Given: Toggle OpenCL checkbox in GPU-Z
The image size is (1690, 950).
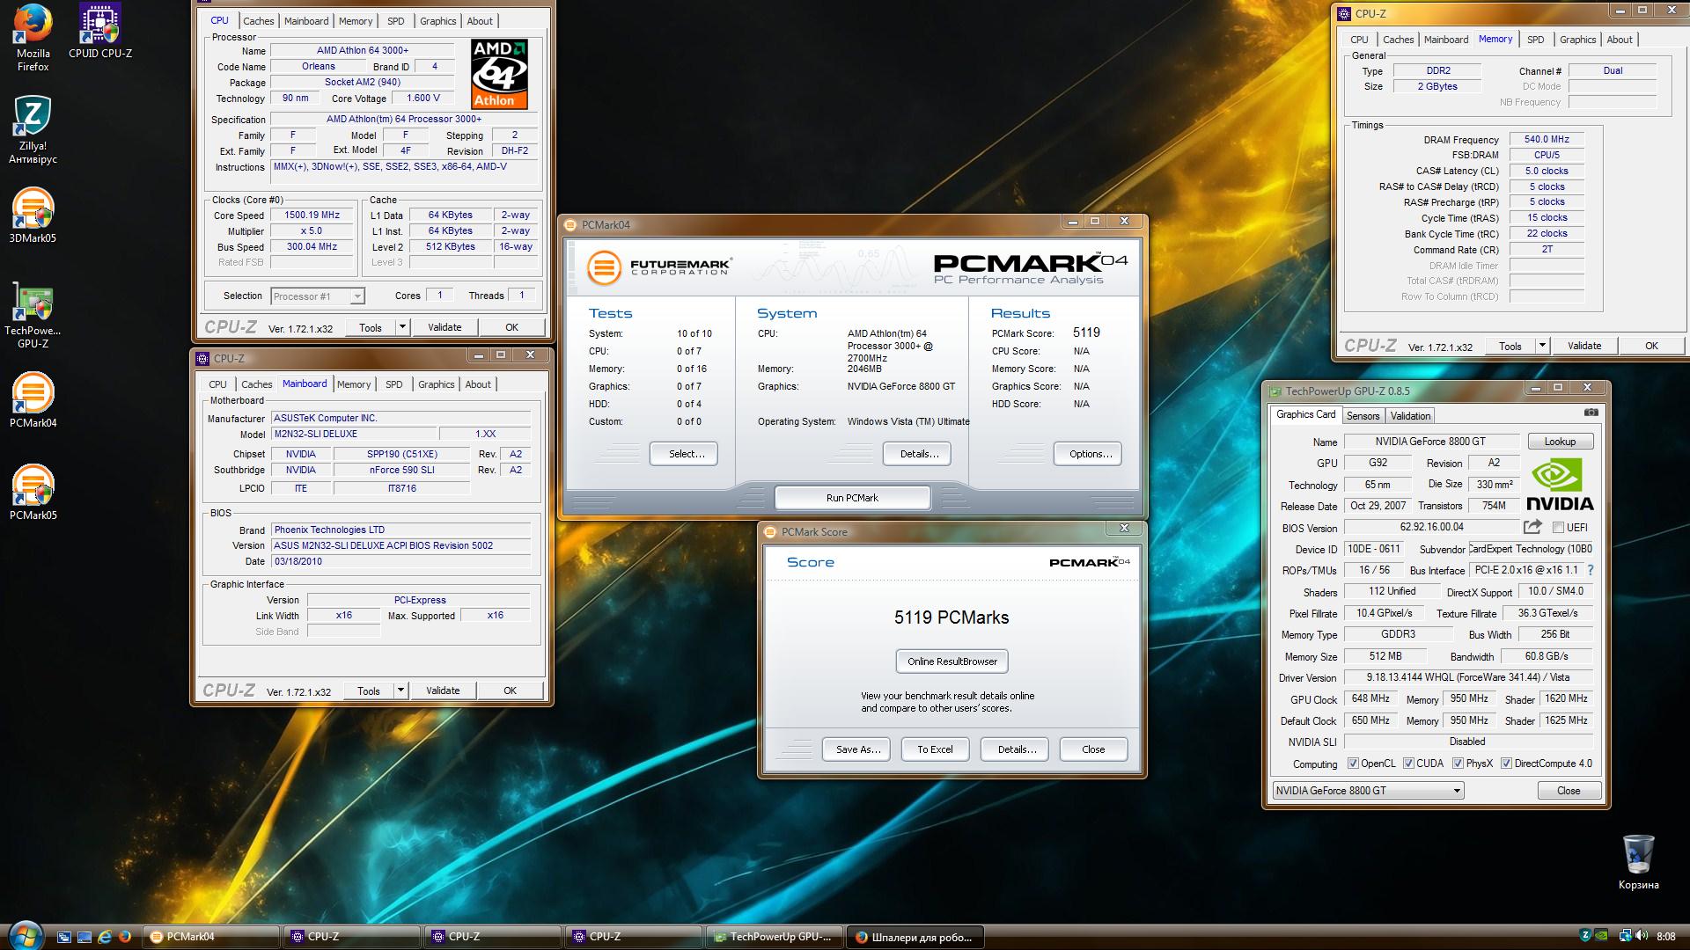Looking at the screenshot, I should tap(1353, 764).
